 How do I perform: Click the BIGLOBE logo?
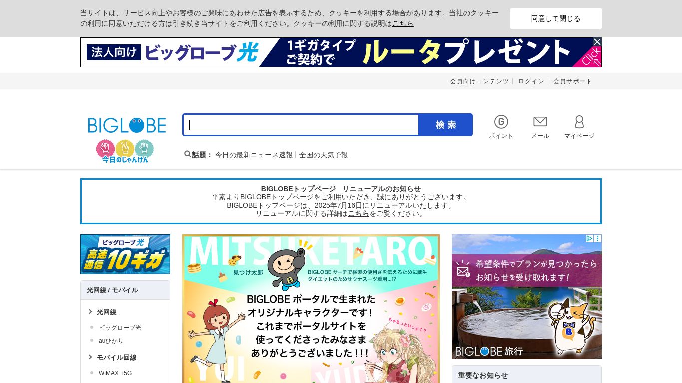(x=127, y=125)
